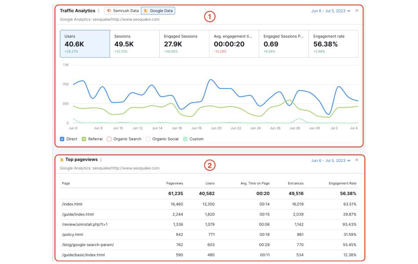The width and height of the screenshot is (418, 264).
Task: Select the Engaged Sessions metric card
Action: (x=184, y=44)
